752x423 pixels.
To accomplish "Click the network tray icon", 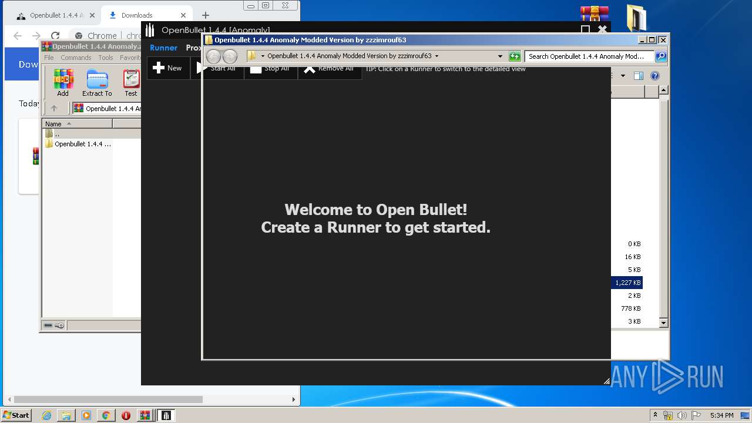I will (668, 415).
